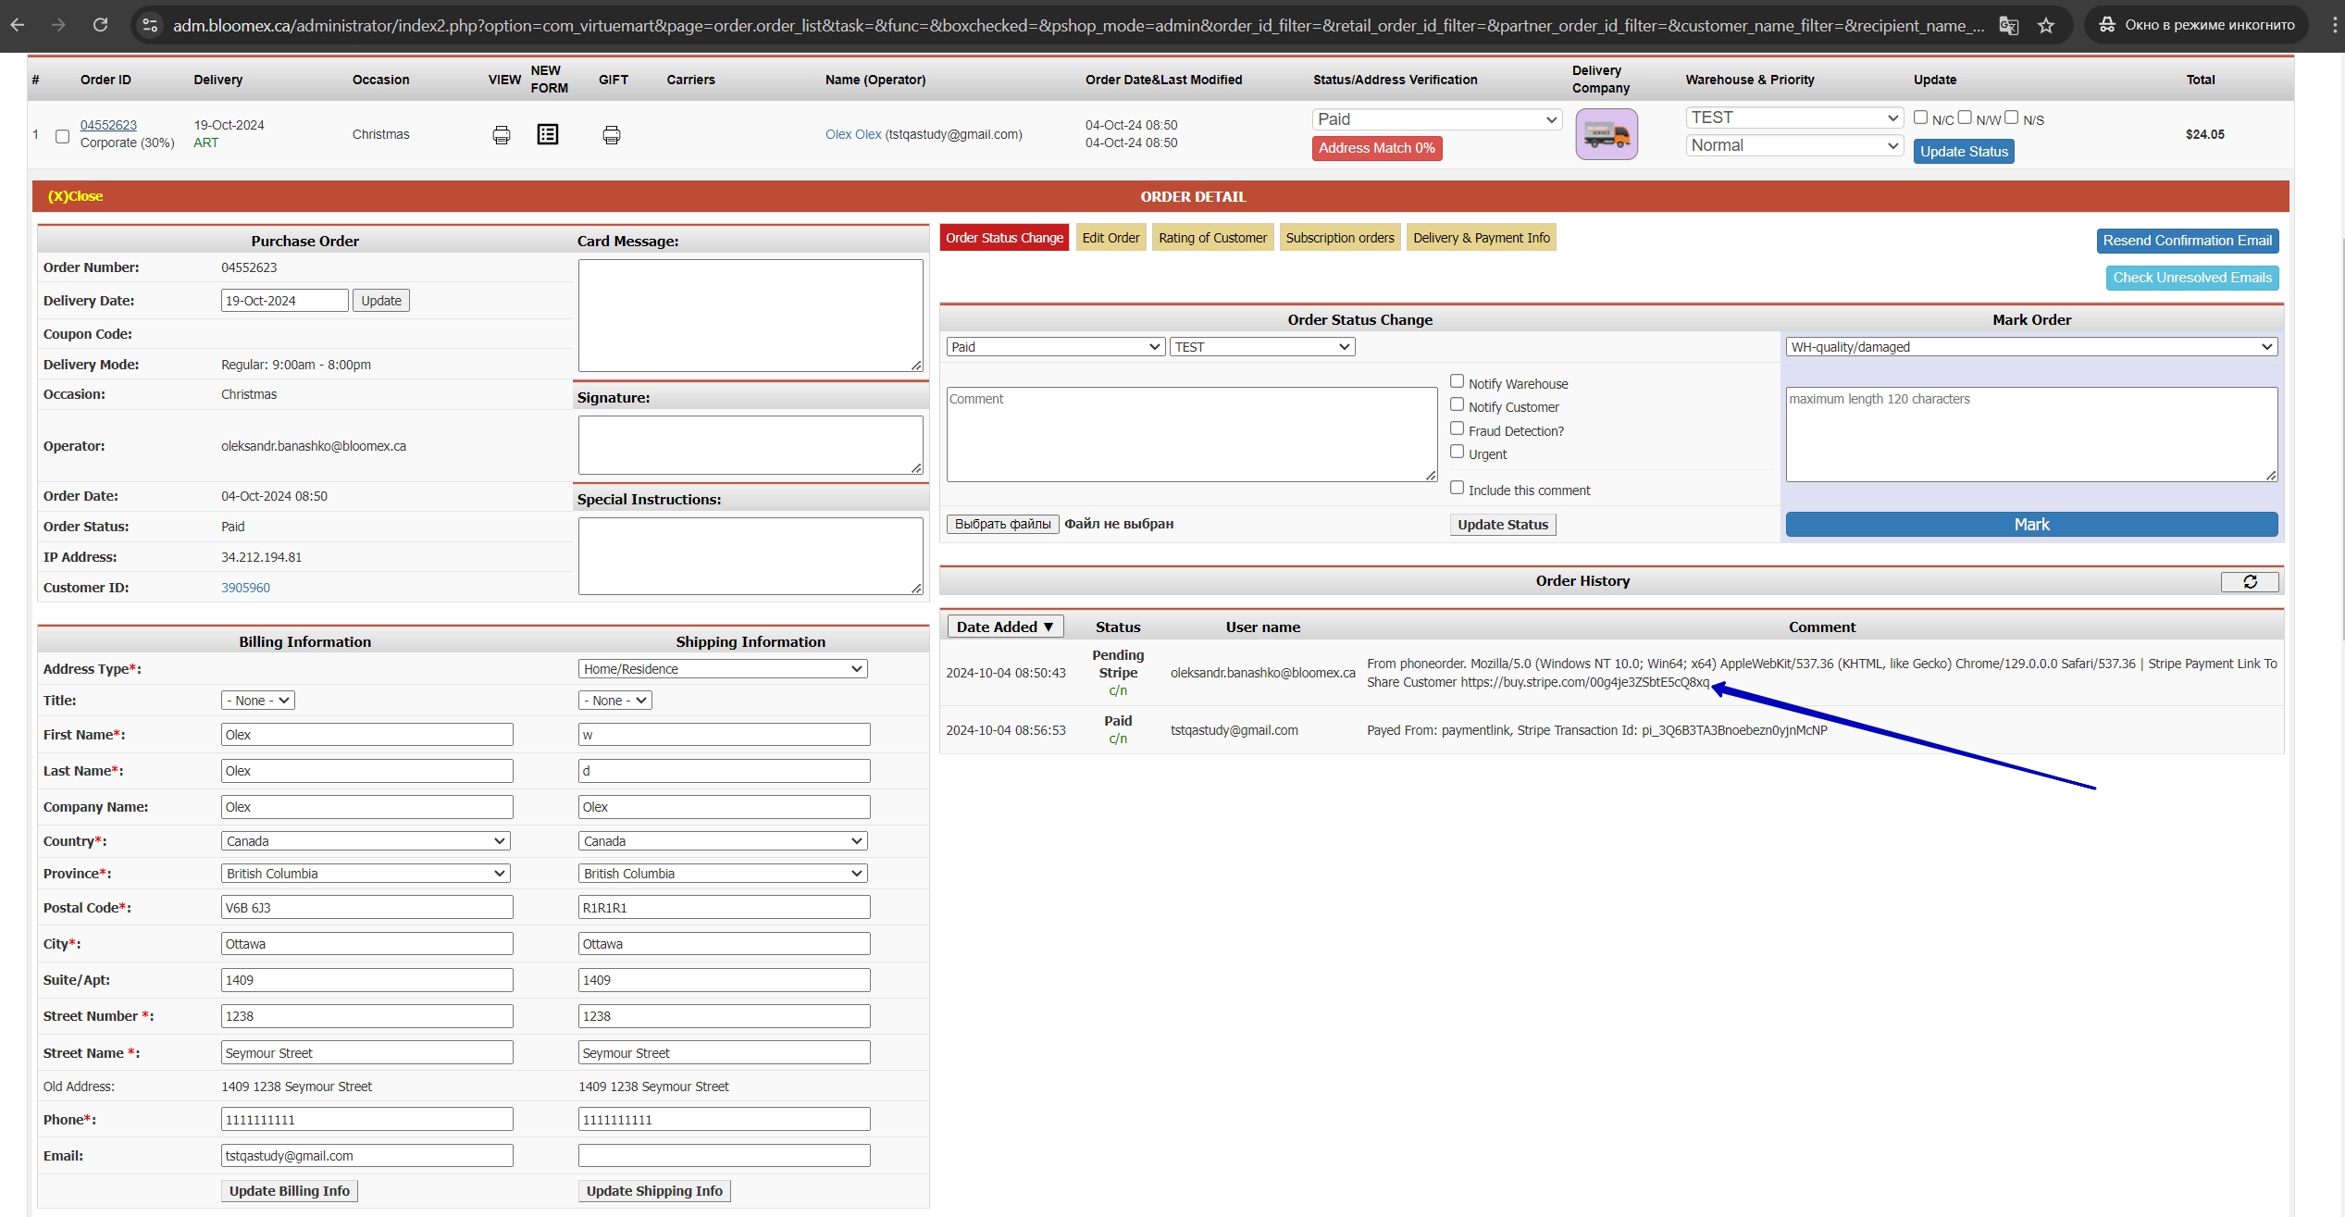Click the delivery company truck icon
The height and width of the screenshot is (1217, 2345).
point(1607,134)
